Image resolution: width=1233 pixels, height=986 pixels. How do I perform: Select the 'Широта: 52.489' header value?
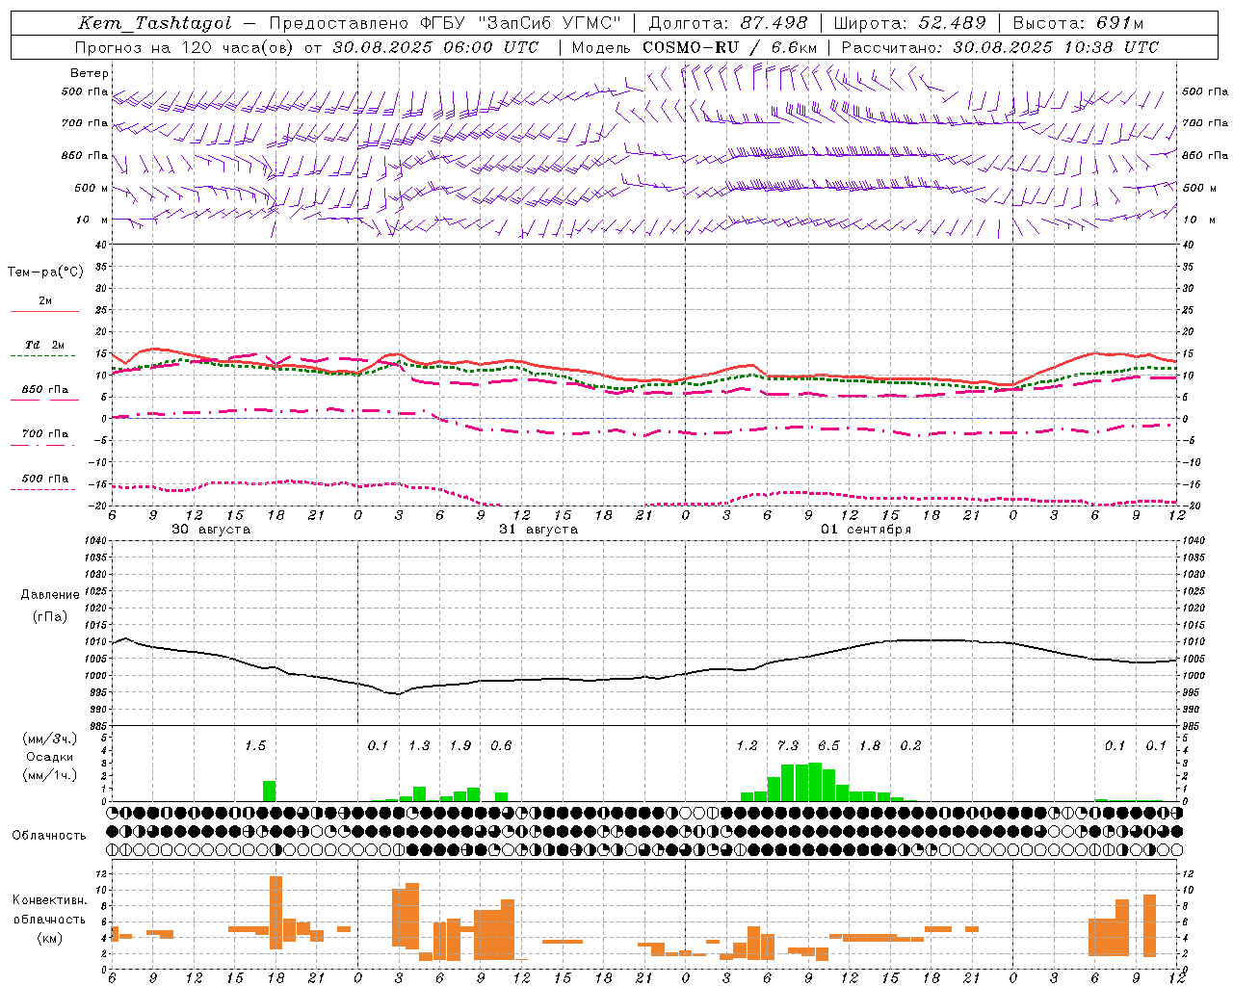(x=909, y=23)
